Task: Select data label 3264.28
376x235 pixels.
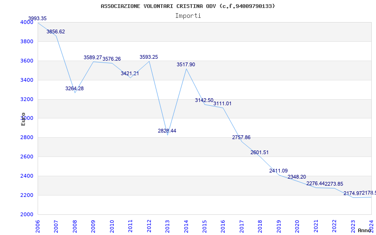Action: (x=74, y=88)
